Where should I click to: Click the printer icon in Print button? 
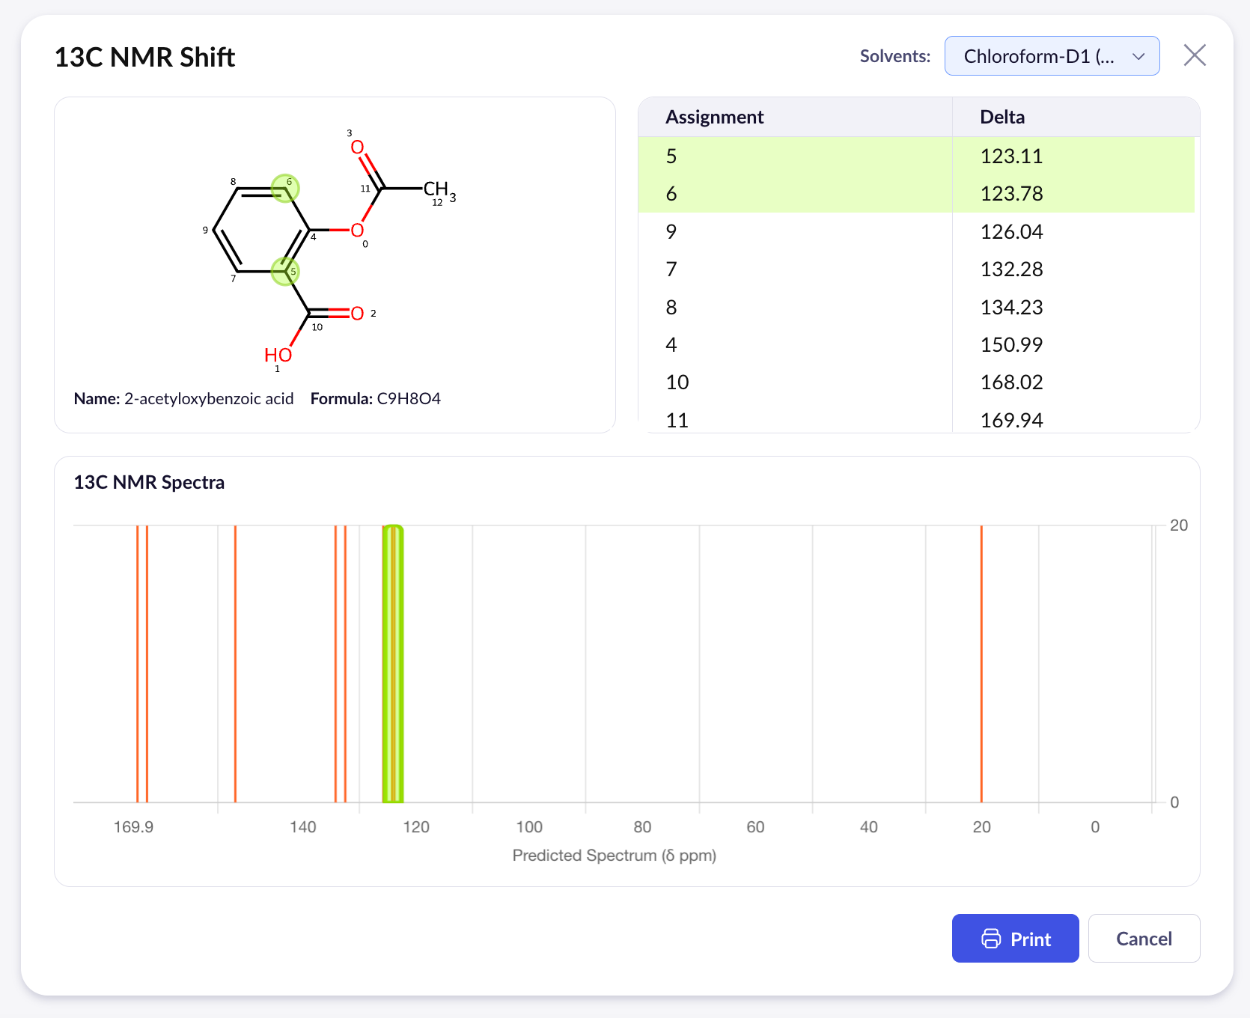coord(990,939)
